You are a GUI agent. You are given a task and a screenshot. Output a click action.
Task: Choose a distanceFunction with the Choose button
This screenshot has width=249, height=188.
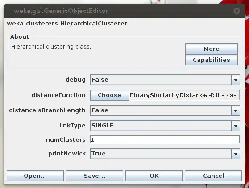click(x=109, y=95)
